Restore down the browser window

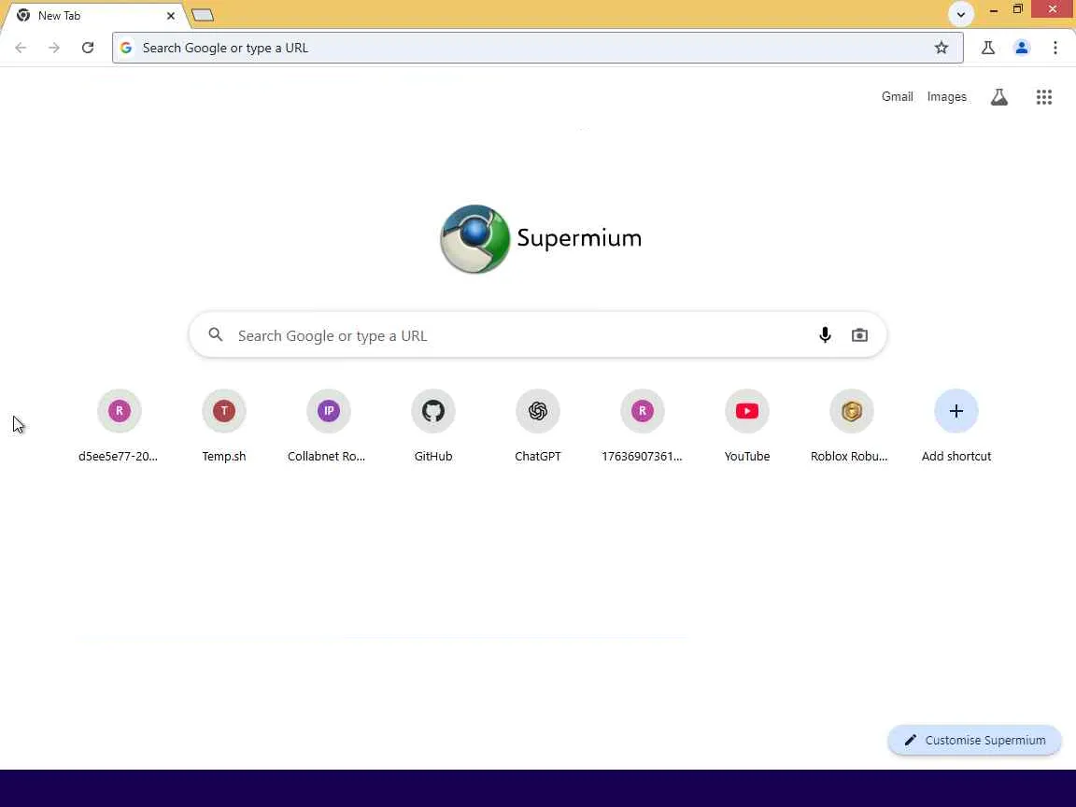tap(1018, 9)
